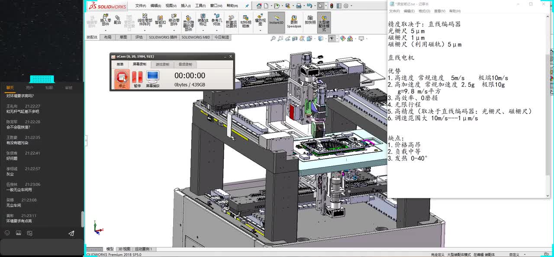Screen dimensions: 554x257
Task: Switch to the 运动算例 1 bottom tab
Action: pyautogui.click(x=143, y=249)
